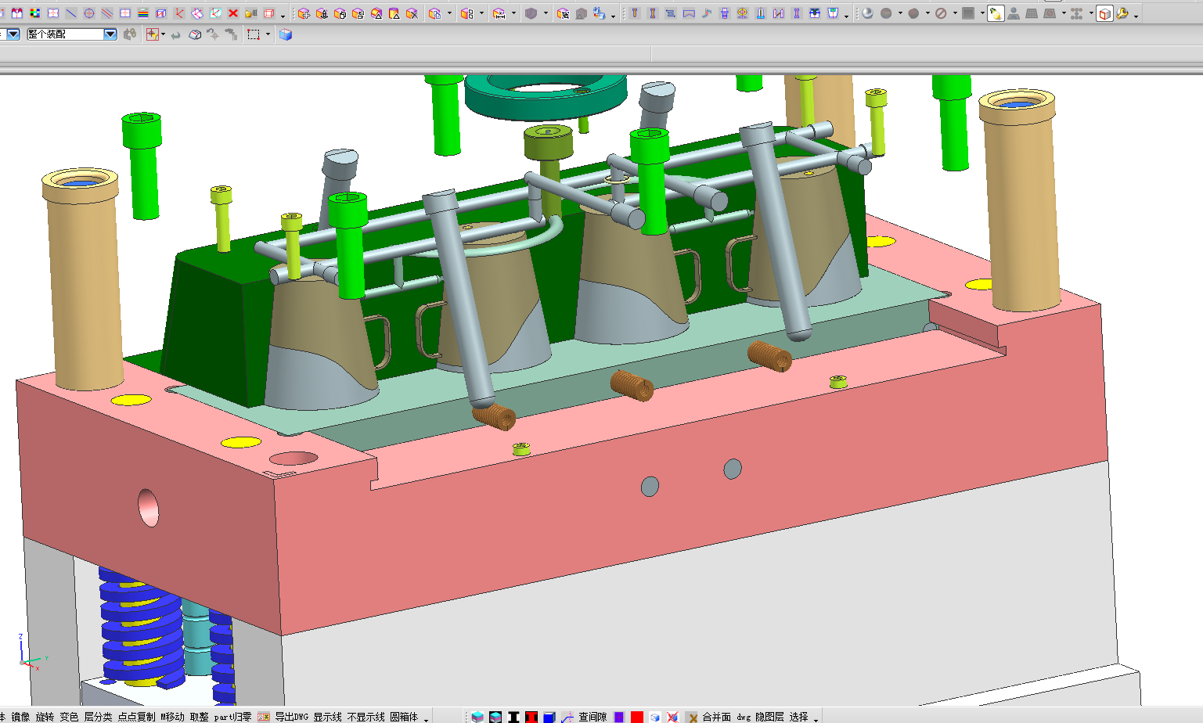Open the 整个装配 selection scope dropdown
Viewport: 1203px width, 723px height.
coord(110,34)
